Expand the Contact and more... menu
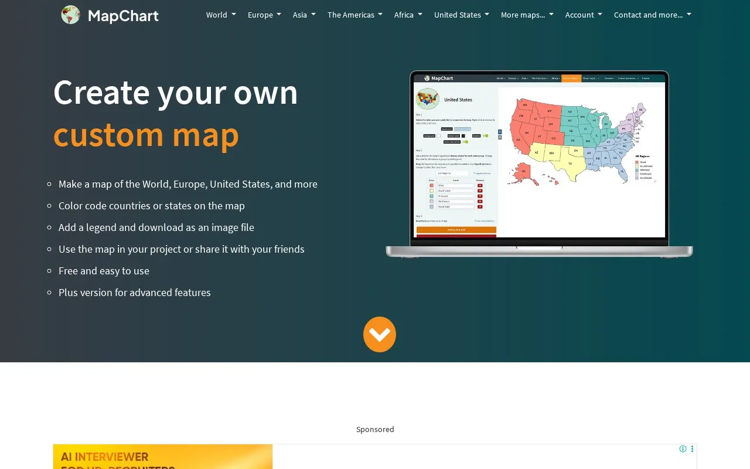Image resolution: width=750 pixels, height=469 pixels. [653, 15]
